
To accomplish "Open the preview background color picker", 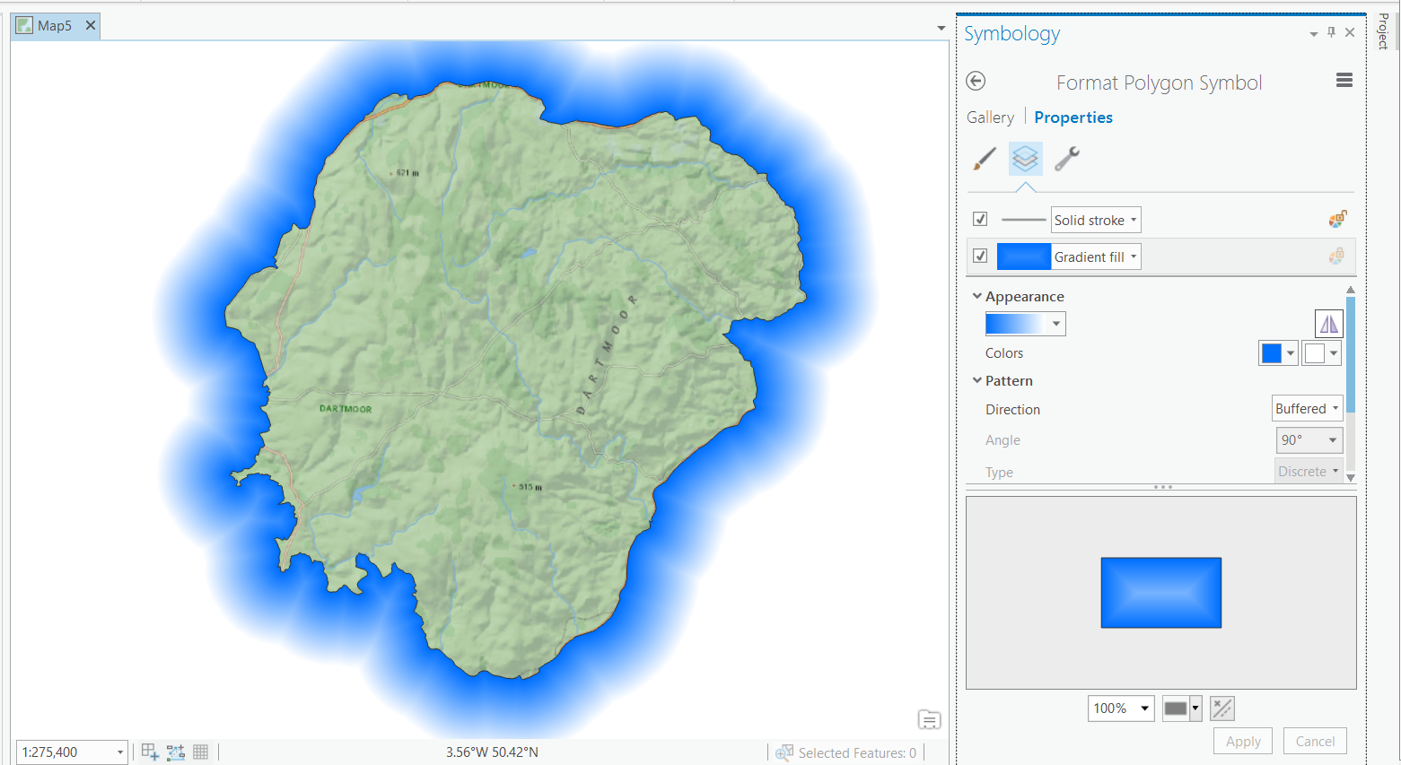I will click(1182, 708).
